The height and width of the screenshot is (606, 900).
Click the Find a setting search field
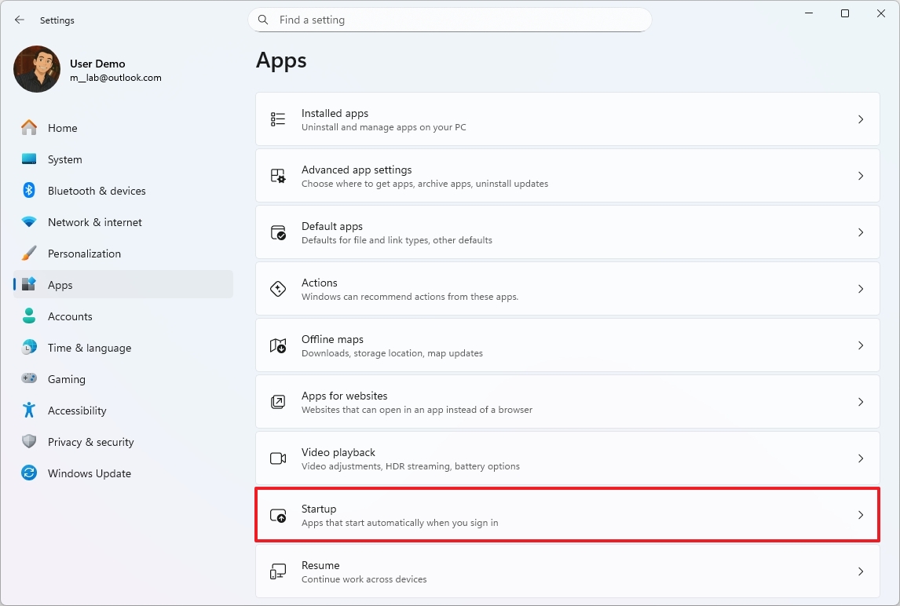[x=449, y=20]
